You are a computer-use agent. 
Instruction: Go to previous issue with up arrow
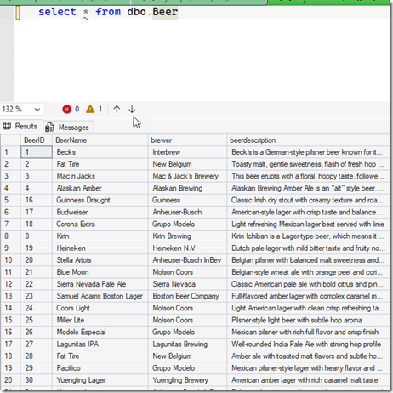(x=117, y=109)
